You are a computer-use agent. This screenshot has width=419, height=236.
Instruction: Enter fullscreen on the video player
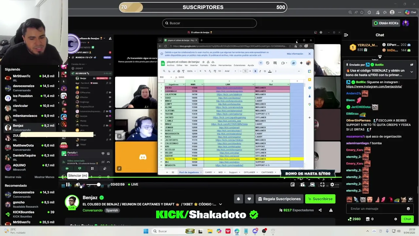point(322,185)
